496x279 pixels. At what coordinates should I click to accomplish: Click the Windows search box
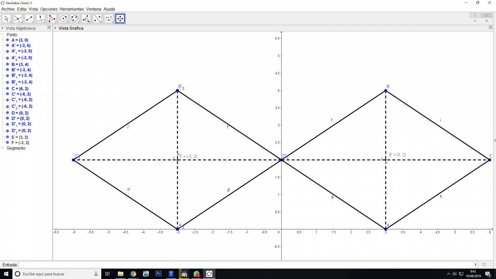pos(57,274)
